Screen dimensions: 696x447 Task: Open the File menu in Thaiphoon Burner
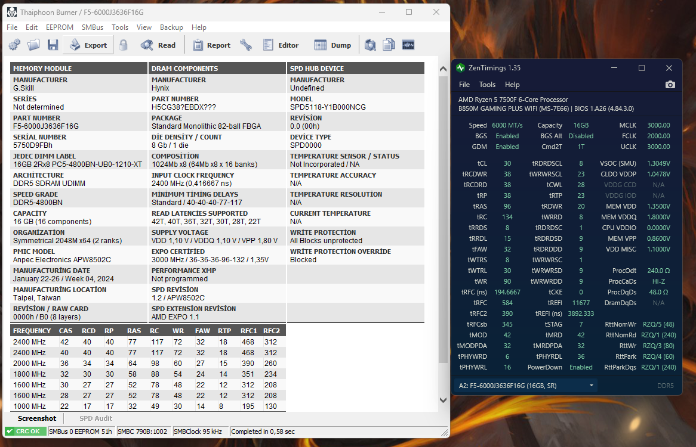click(x=12, y=27)
